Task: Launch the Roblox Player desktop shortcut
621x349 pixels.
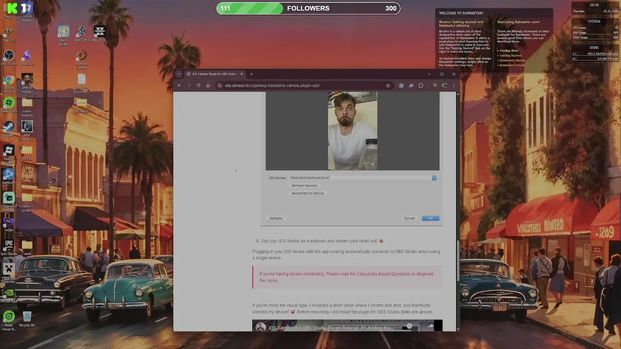Action: click(27, 12)
